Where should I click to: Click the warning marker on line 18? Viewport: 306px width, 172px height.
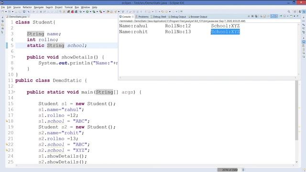tap(7, 121)
